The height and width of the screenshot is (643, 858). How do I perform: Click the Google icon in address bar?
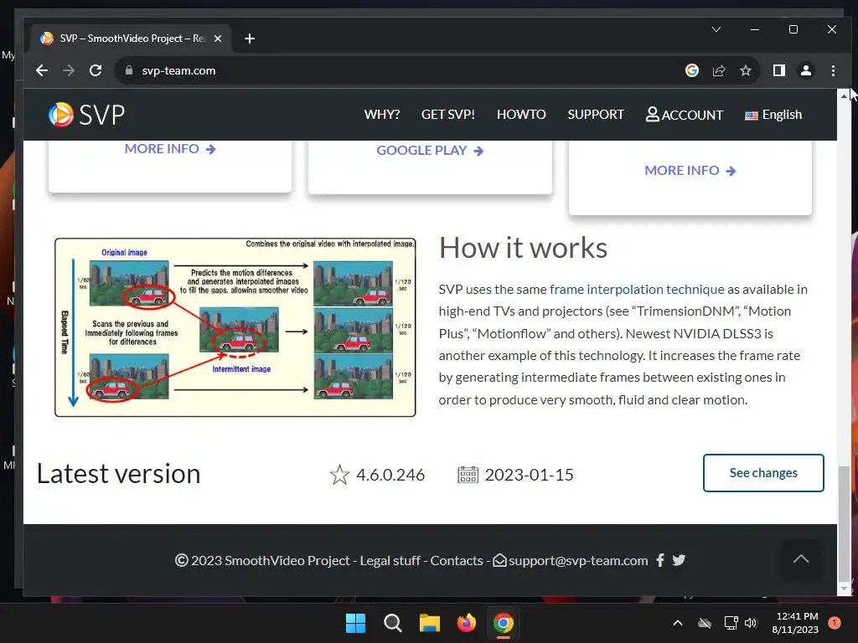click(691, 70)
